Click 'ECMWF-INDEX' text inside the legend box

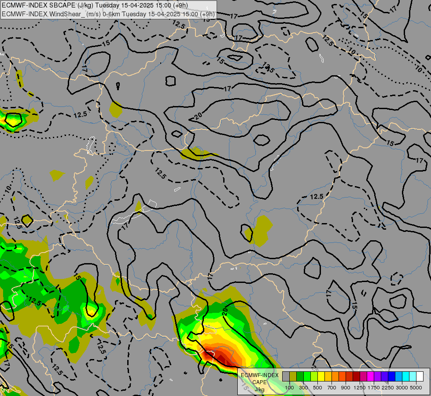[260, 375]
